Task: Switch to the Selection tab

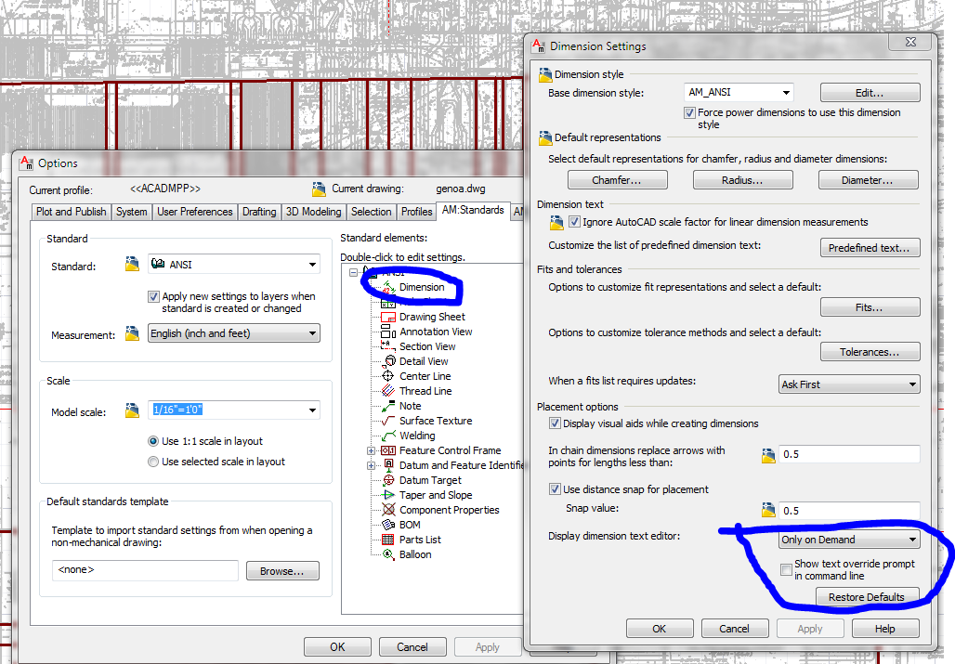Action: pyautogui.click(x=371, y=212)
